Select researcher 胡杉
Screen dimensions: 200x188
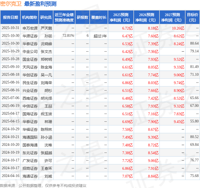pyautogui.click(x=48, y=90)
